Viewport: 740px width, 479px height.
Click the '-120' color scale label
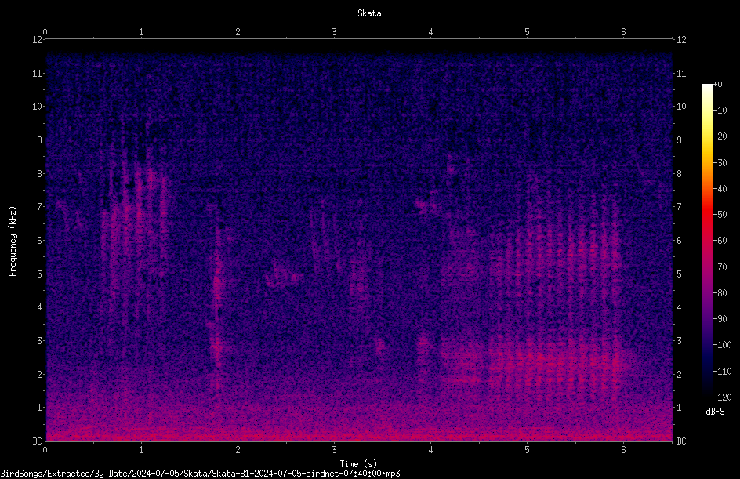723,397
